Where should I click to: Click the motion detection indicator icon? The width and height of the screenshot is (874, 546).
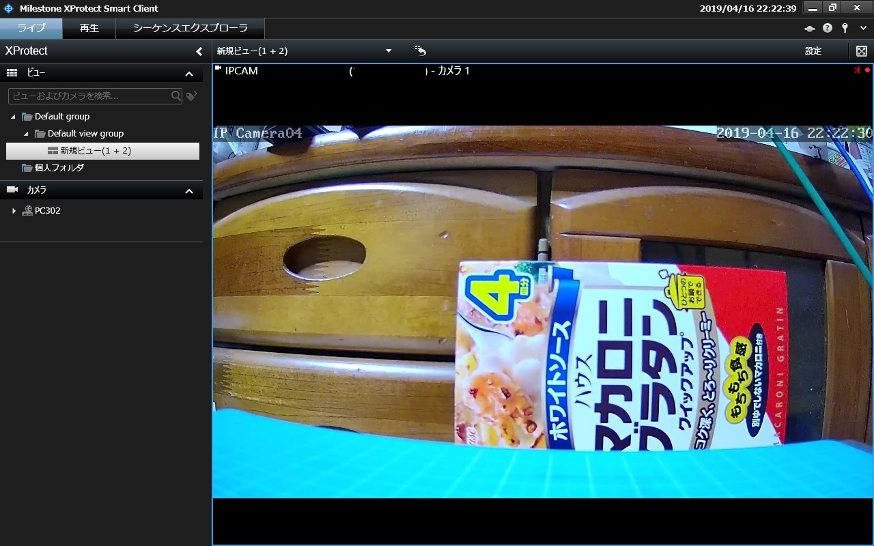click(x=857, y=70)
